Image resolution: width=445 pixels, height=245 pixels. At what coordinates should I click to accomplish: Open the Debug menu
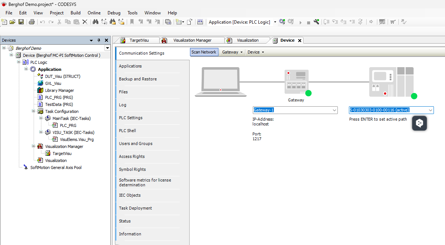coord(114,13)
